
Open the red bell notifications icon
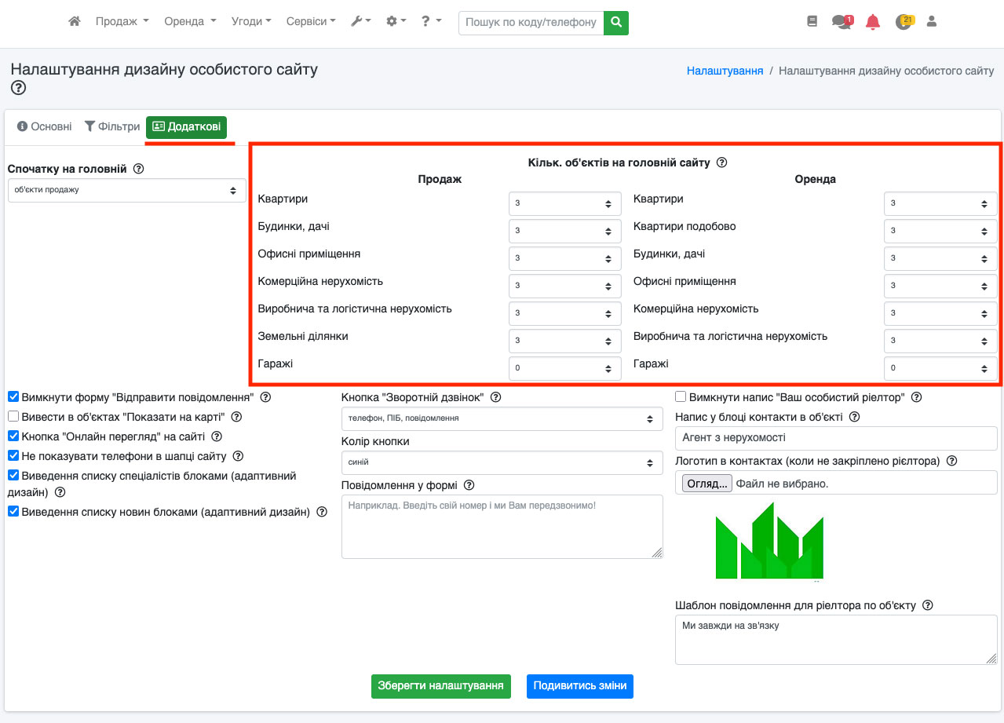point(873,22)
